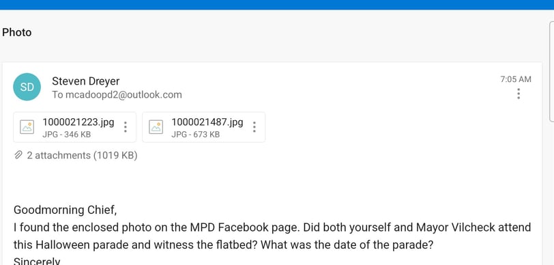Screen dimensions: 554x265
Task: Click the recipient mcadoopd2@outlook.com address
Action: pyautogui.click(x=123, y=95)
